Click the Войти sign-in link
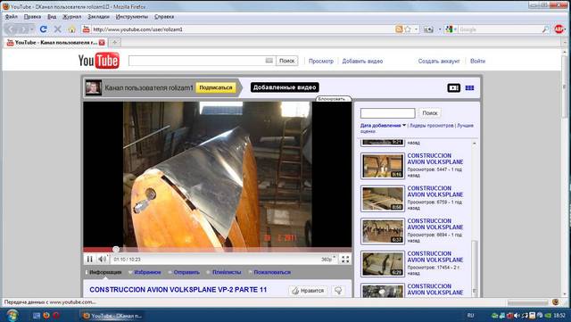 [x=477, y=61]
